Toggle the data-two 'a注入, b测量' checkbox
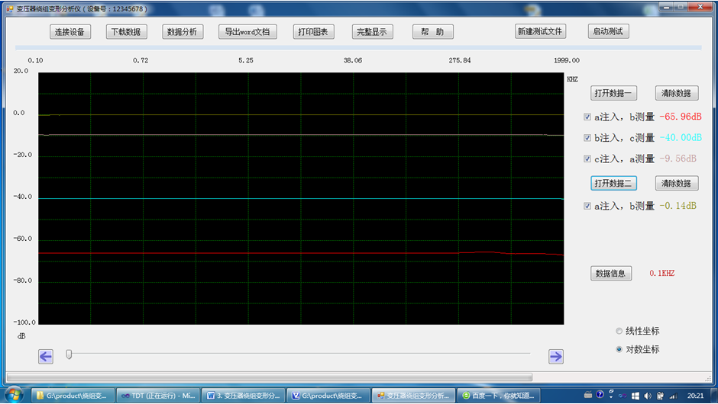This screenshot has width=718, height=404. pyautogui.click(x=587, y=206)
